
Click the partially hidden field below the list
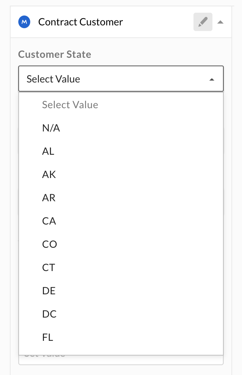[x=121, y=359]
